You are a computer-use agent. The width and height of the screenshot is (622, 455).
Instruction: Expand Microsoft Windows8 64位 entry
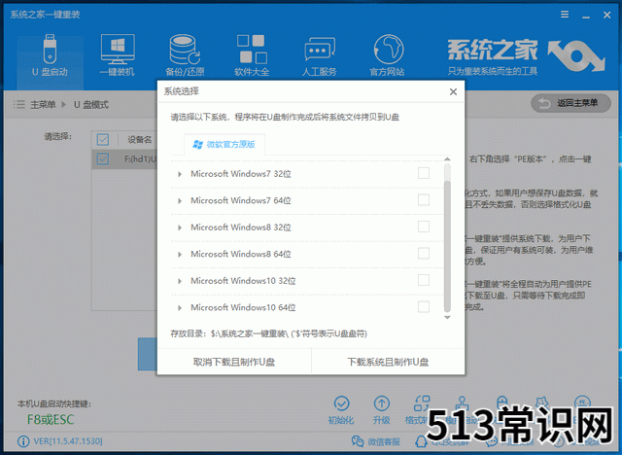(x=180, y=255)
